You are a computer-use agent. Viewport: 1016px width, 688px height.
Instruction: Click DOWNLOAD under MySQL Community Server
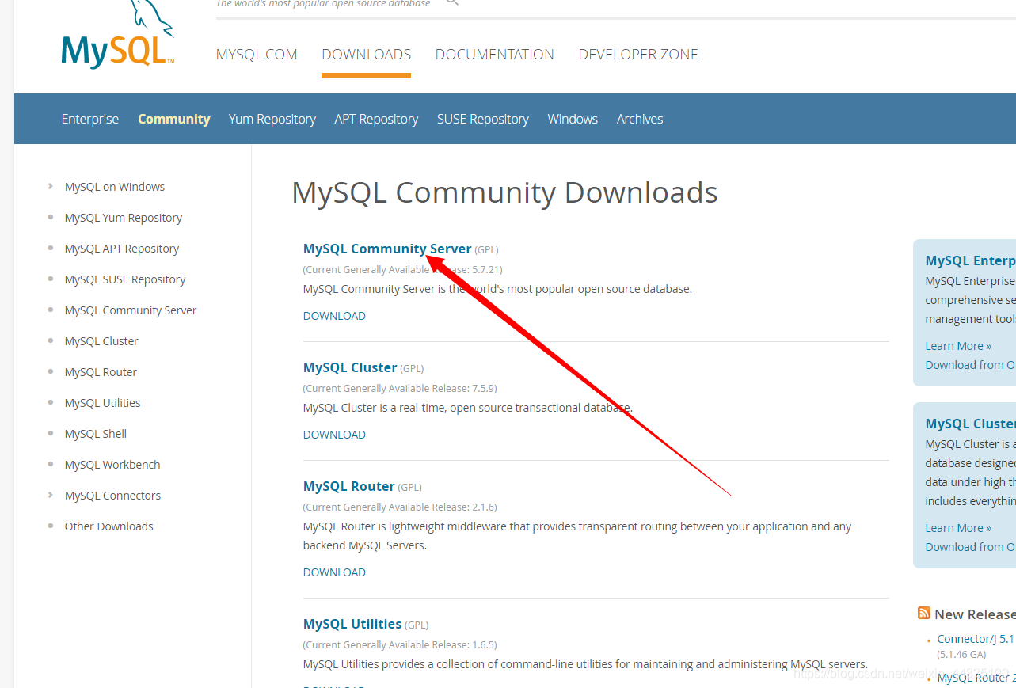(x=334, y=316)
